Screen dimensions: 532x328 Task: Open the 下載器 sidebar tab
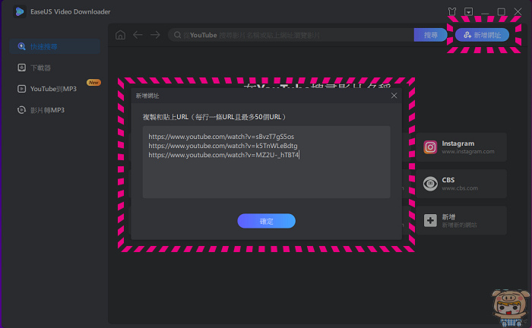pyautogui.click(x=55, y=68)
